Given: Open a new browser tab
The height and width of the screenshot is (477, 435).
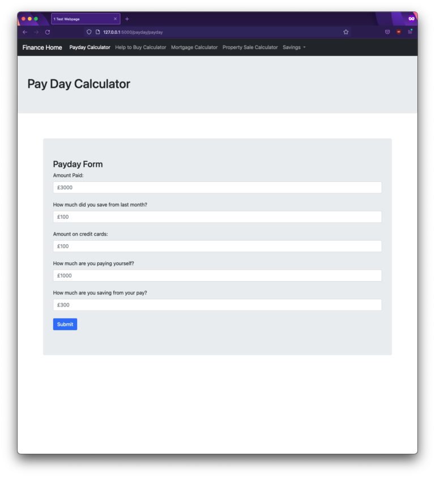Looking at the screenshot, I should click(x=127, y=19).
